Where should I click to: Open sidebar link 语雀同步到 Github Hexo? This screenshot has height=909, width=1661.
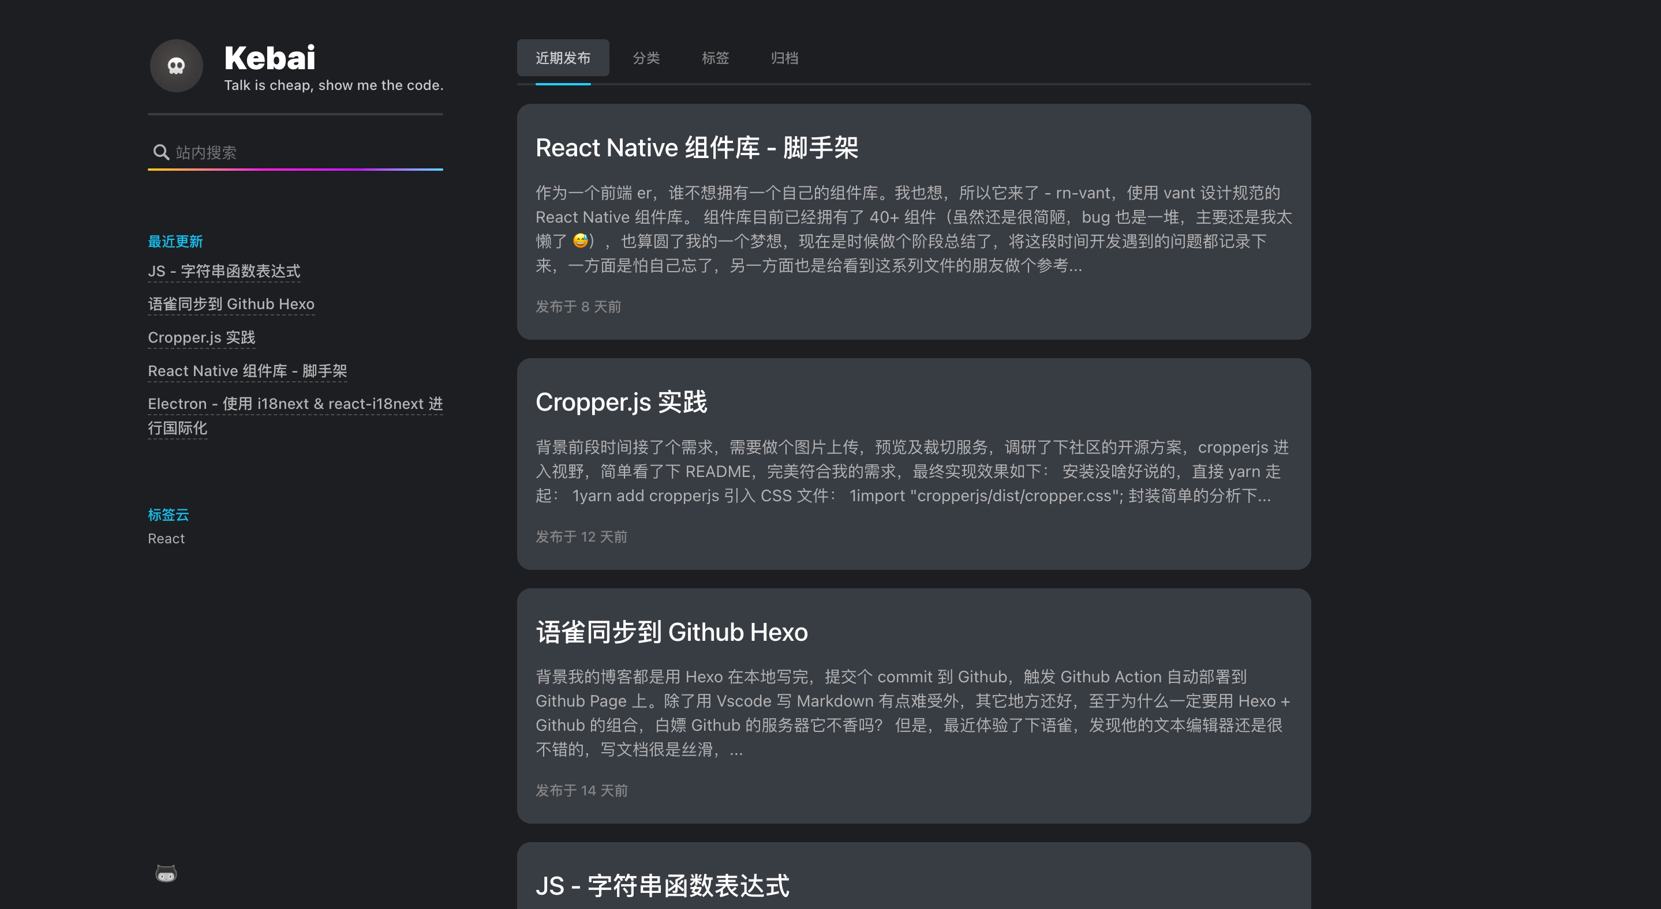pyautogui.click(x=231, y=304)
